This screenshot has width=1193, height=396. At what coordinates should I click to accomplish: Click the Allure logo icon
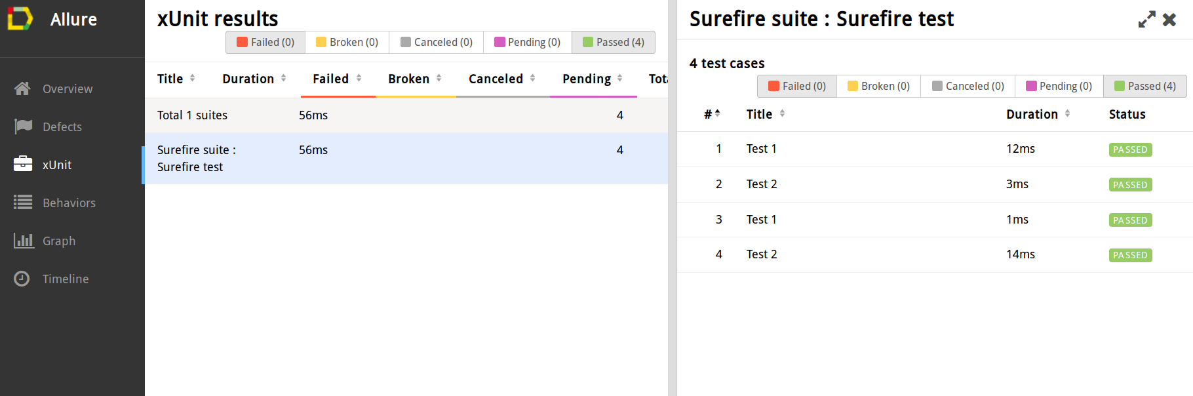click(20, 19)
